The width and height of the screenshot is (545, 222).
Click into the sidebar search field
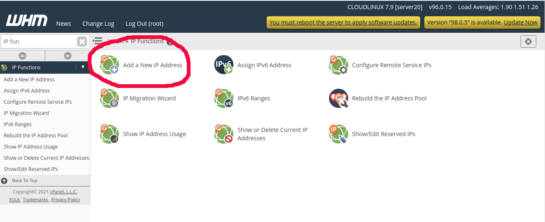38,41
